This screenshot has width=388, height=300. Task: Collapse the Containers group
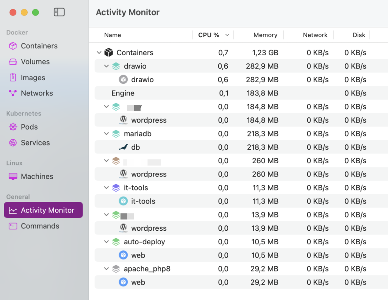99,52
